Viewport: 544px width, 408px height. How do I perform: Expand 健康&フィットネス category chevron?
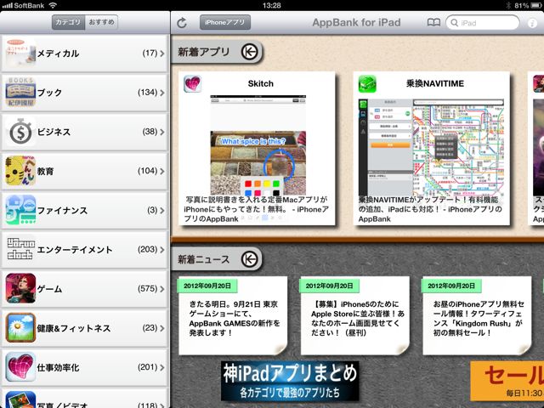tap(162, 327)
